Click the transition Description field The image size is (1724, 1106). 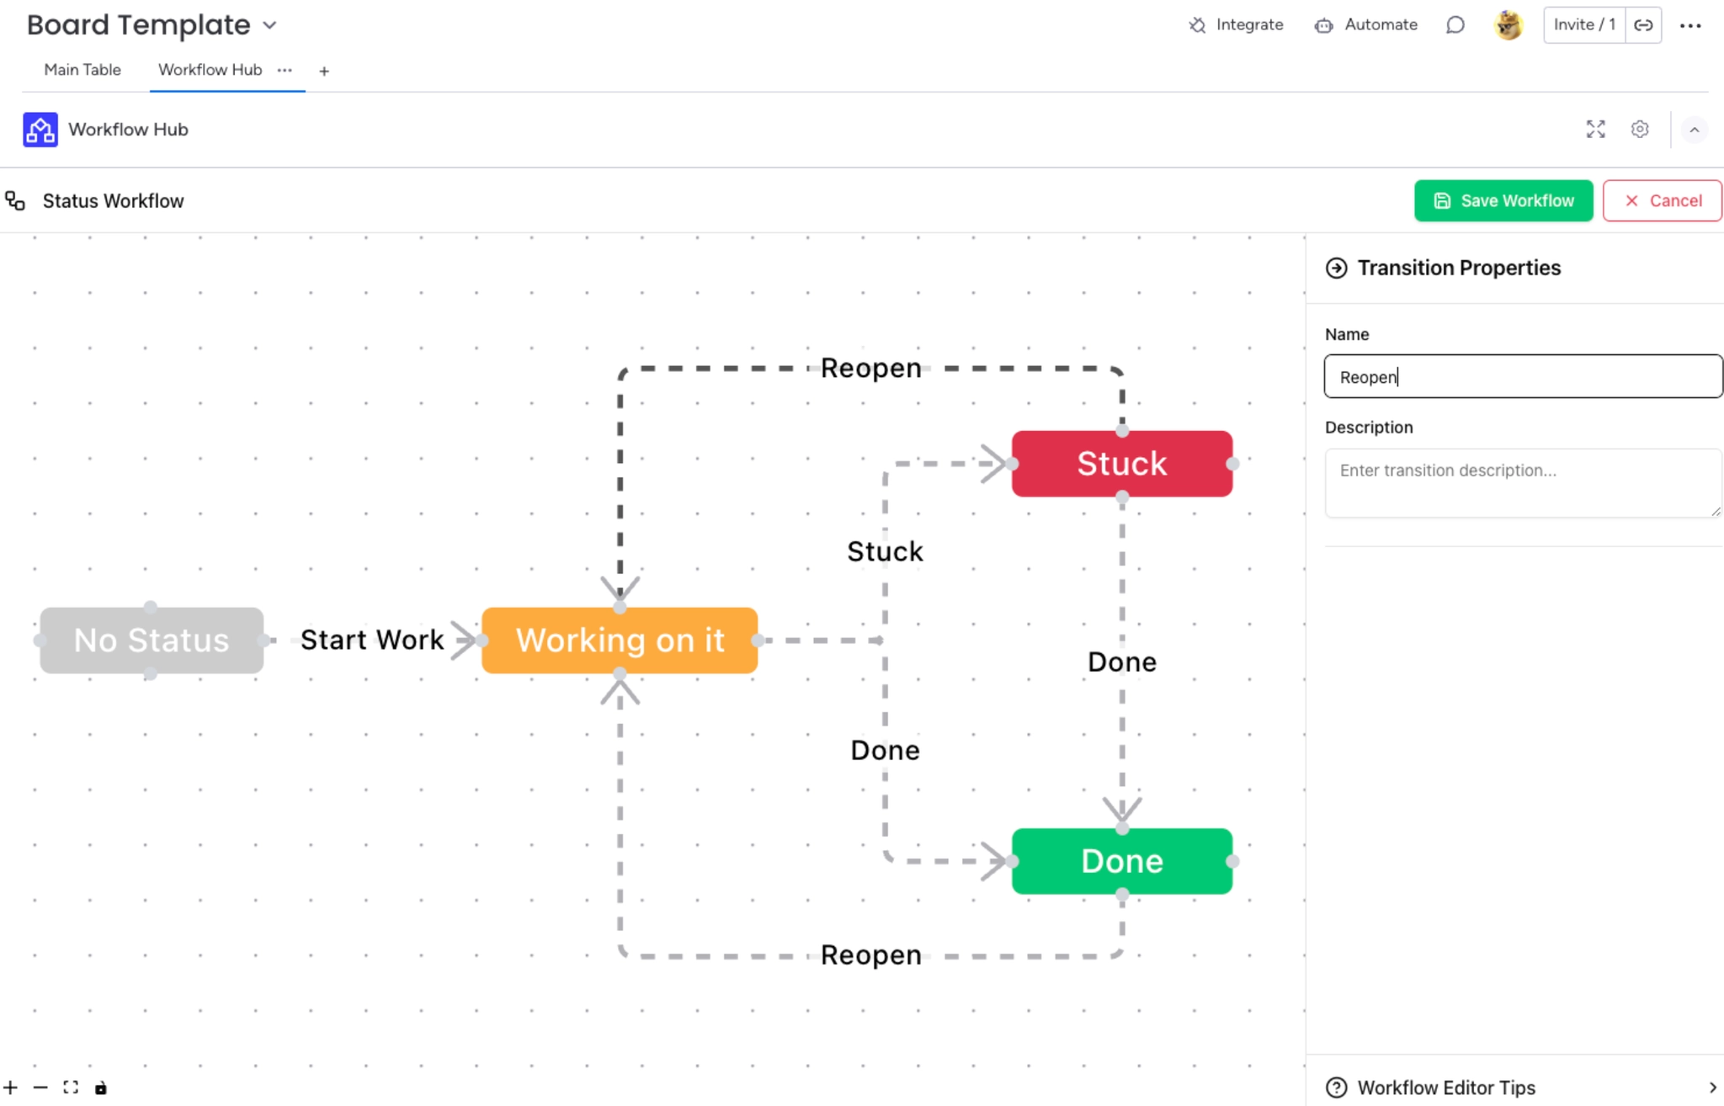(1522, 483)
